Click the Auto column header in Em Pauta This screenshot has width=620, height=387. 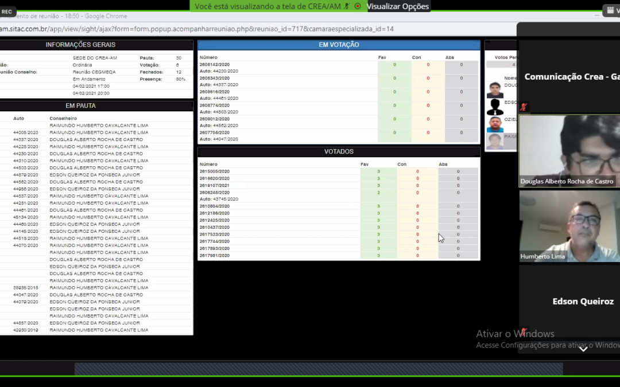coord(18,119)
